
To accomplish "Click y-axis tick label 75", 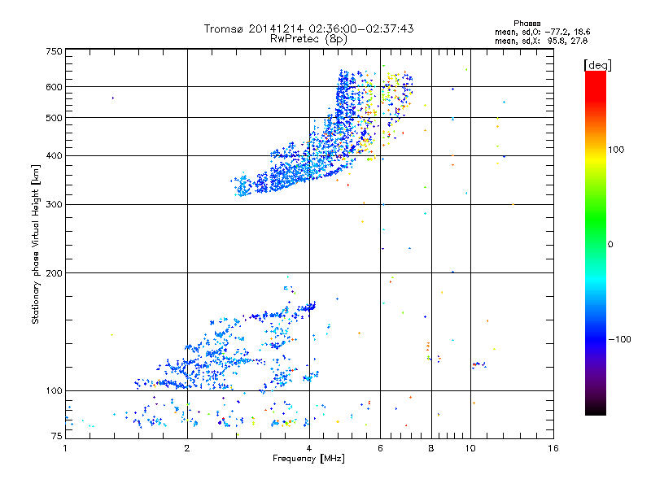I will (57, 436).
